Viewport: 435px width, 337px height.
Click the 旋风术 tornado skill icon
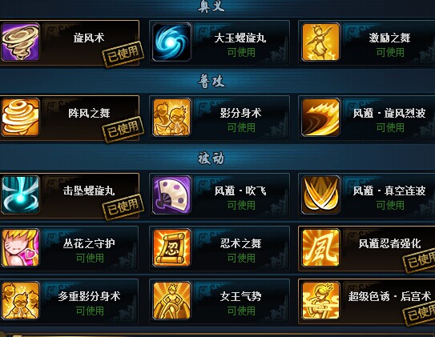click(x=20, y=42)
